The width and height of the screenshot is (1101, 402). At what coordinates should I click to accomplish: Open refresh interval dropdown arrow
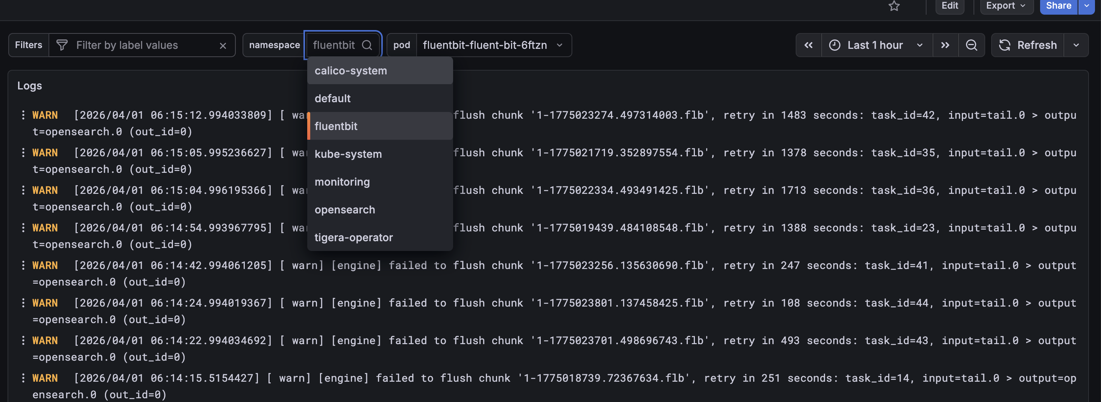(x=1076, y=45)
